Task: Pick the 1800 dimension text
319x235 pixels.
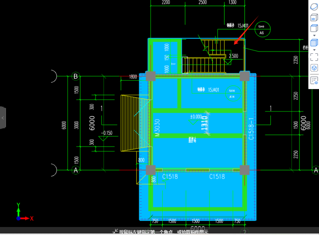Action: (133, 77)
